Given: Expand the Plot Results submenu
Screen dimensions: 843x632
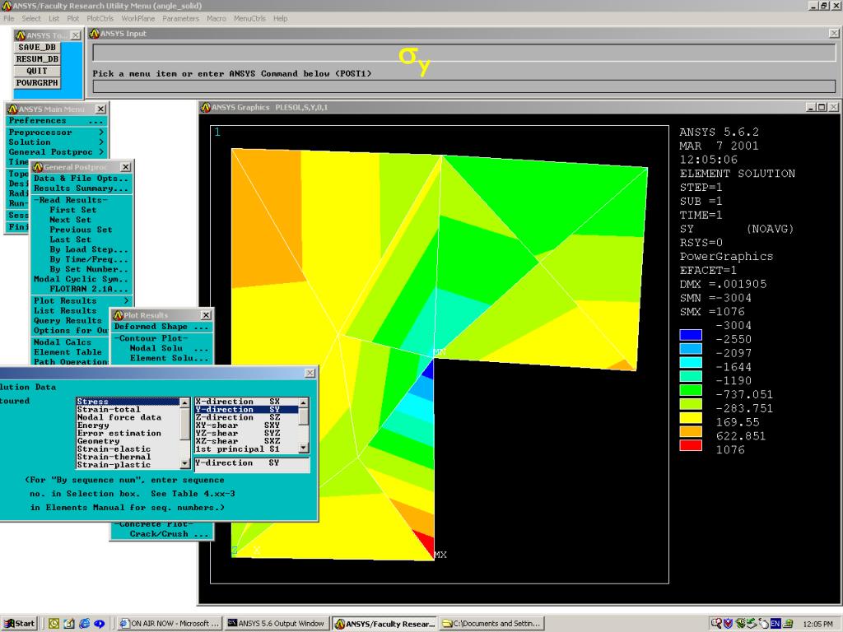Looking at the screenshot, I should click(x=82, y=301).
